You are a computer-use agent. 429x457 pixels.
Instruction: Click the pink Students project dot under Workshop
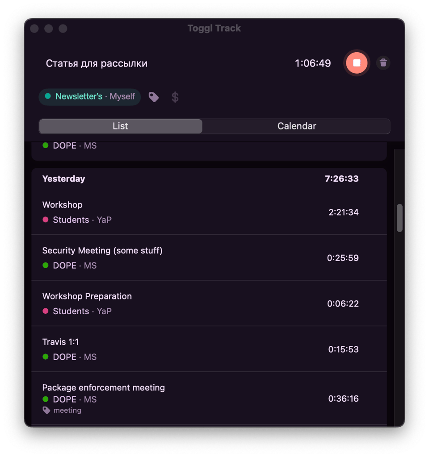pyautogui.click(x=45, y=220)
